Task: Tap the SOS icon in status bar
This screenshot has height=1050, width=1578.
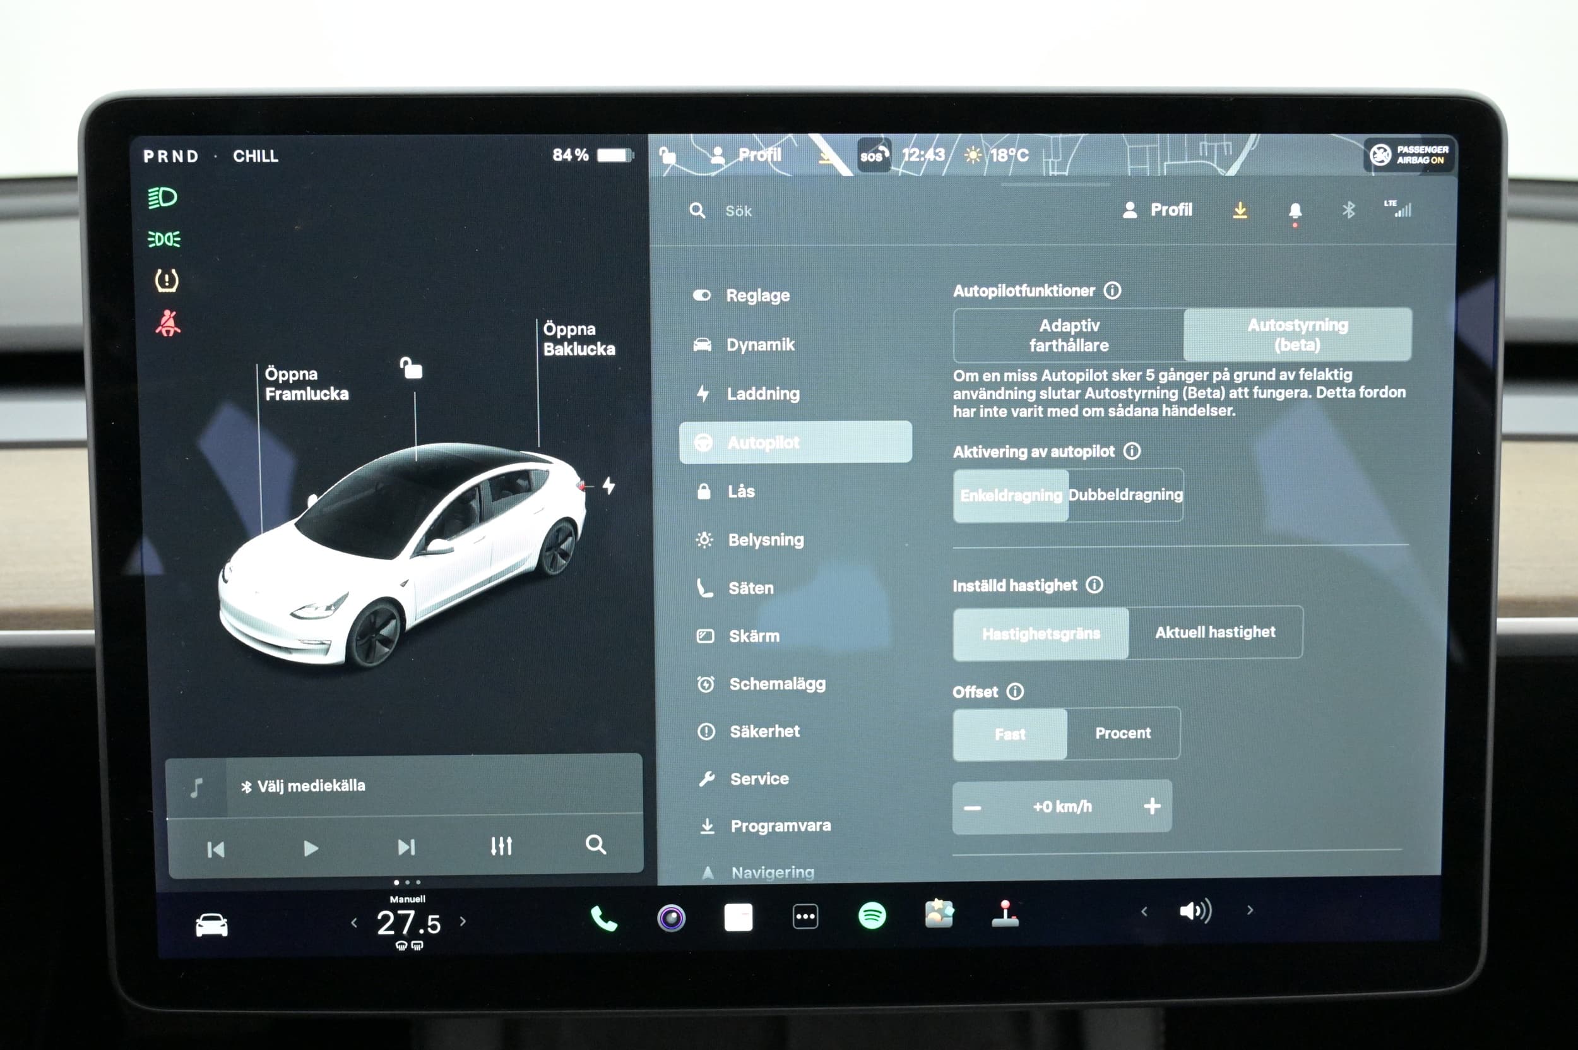Action: click(x=874, y=156)
